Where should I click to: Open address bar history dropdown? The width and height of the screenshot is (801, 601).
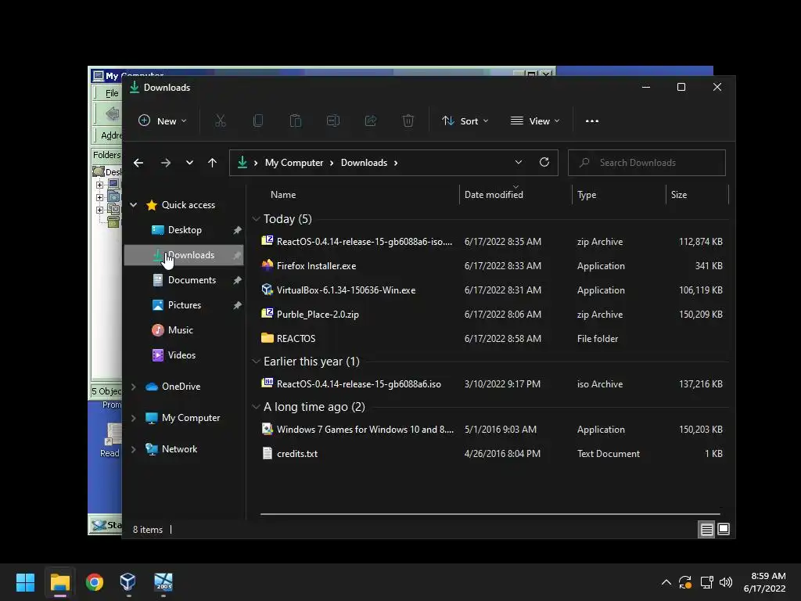[x=519, y=163]
